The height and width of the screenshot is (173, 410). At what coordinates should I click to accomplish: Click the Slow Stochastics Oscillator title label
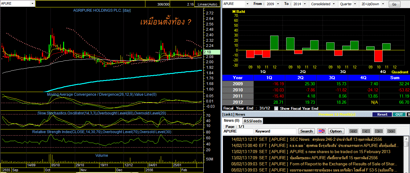pyautogui.click(x=102, y=113)
